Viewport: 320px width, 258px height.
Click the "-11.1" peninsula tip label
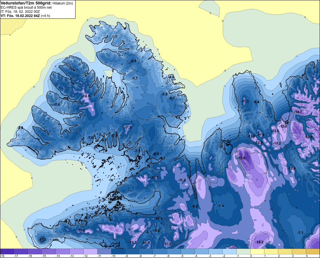[x=42, y=240]
